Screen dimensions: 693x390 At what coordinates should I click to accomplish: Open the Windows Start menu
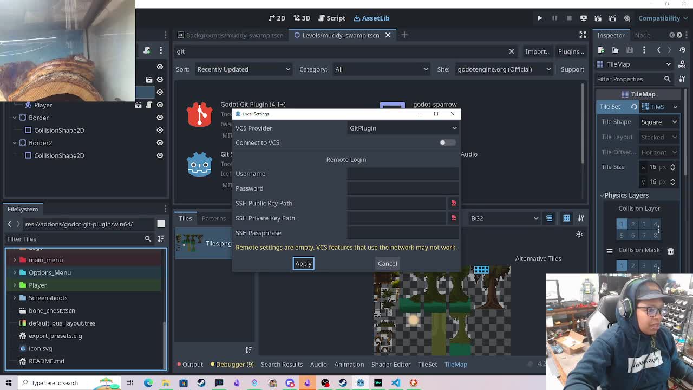tap(9, 383)
